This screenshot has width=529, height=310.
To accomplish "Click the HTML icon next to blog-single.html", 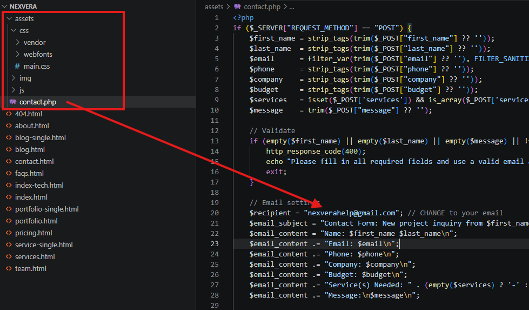I will tap(9, 137).
